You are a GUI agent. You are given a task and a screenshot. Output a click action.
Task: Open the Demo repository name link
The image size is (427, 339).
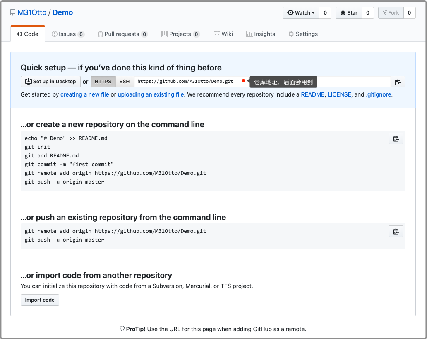click(62, 12)
